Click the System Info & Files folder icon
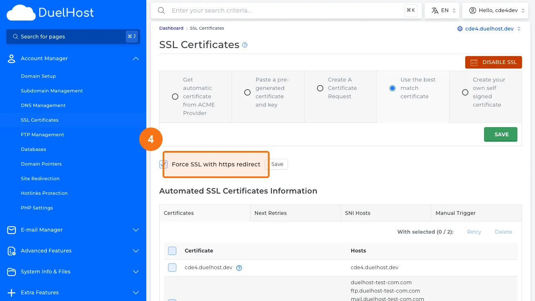Image resolution: width=535 pixels, height=301 pixels. [x=11, y=272]
